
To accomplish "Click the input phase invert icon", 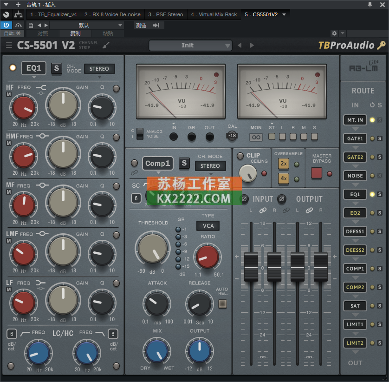I will 244,199.
